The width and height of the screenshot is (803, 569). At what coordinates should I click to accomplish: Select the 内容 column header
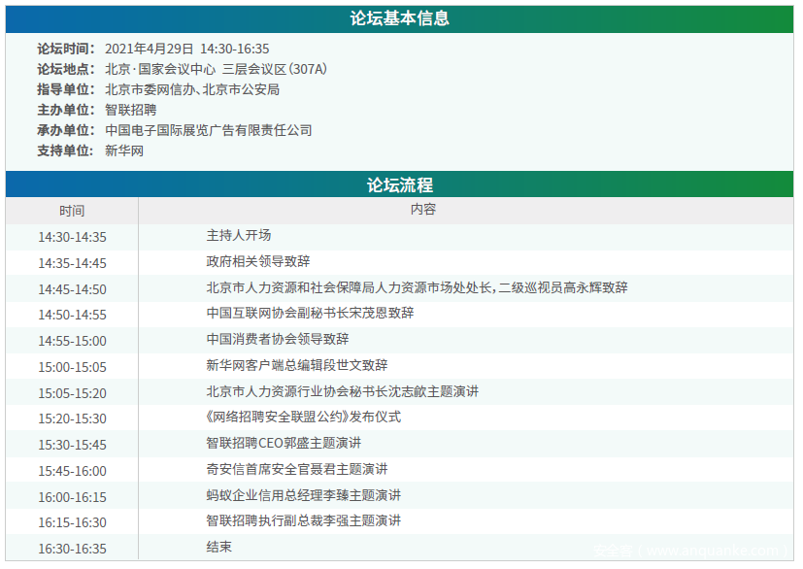[422, 210]
